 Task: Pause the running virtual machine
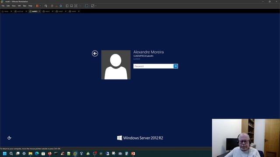[37, 6]
